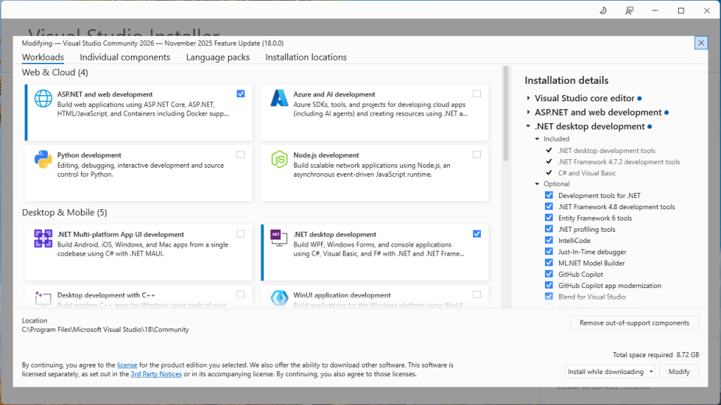Expand Visual Studio core editor details
This screenshot has width=721, height=405.
pyautogui.click(x=528, y=98)
